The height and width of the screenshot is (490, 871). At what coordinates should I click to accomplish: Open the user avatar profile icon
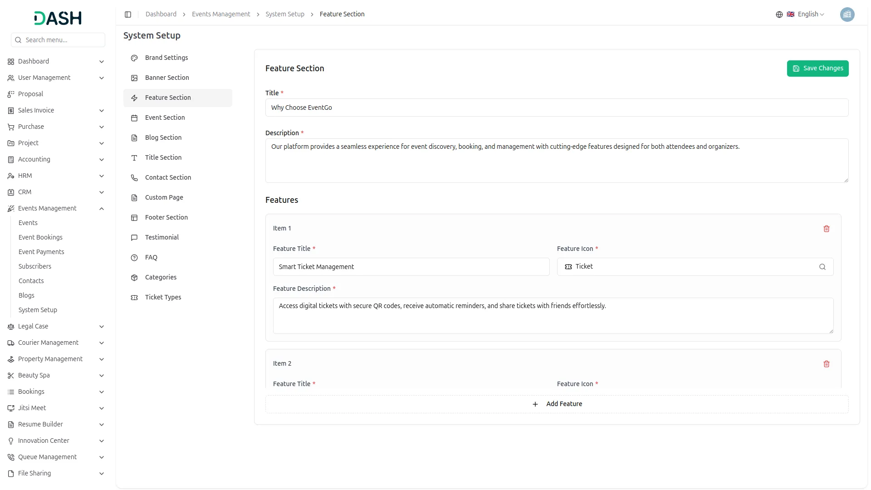[847, 15]
